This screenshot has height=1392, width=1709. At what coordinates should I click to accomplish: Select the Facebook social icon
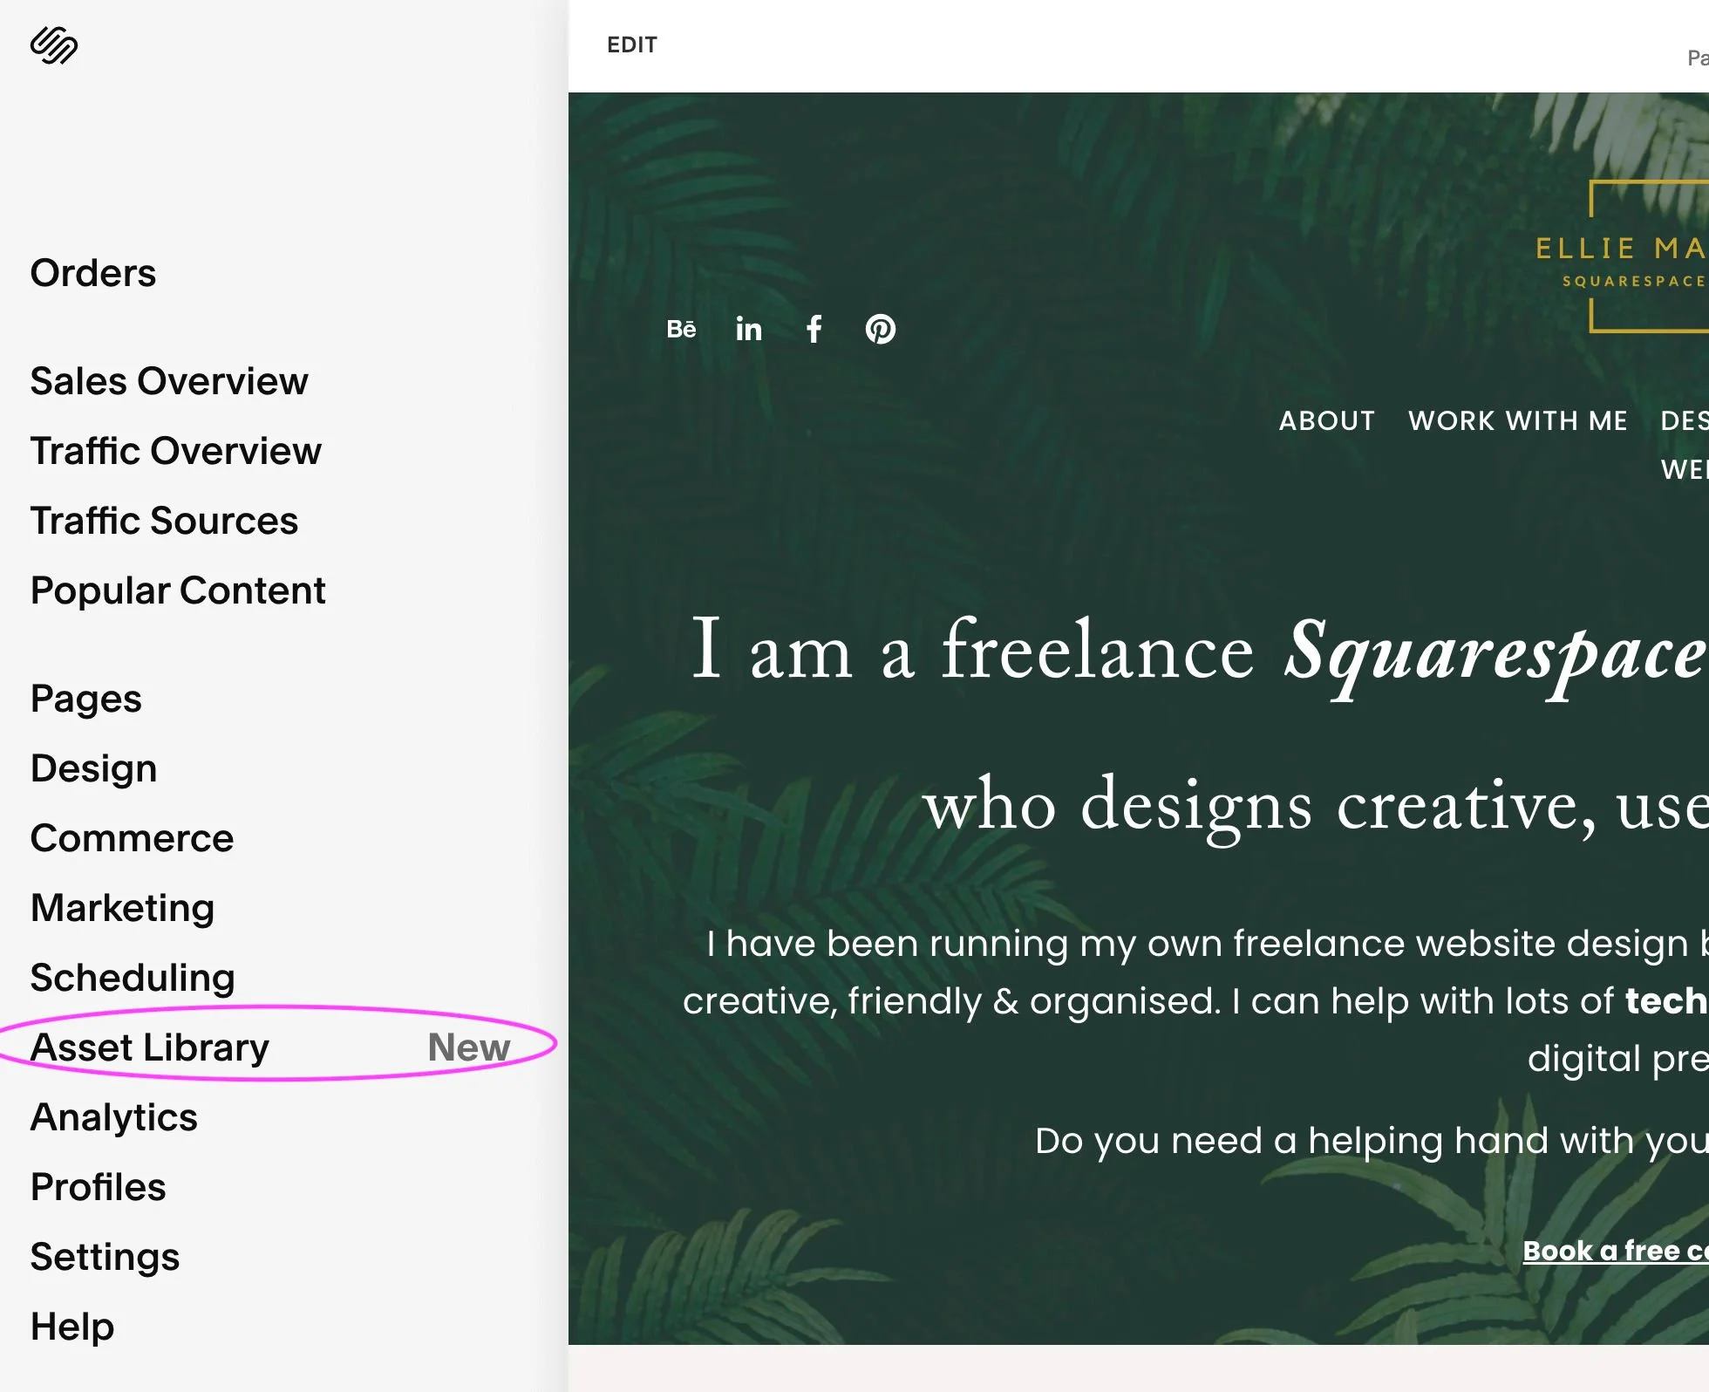[x=814, y=330]
